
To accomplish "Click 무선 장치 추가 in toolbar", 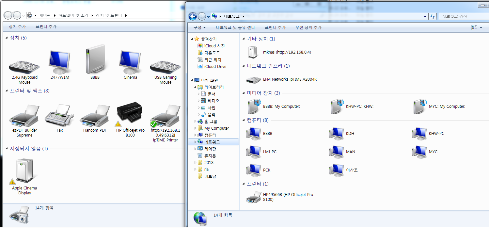I will pos(308,27).
